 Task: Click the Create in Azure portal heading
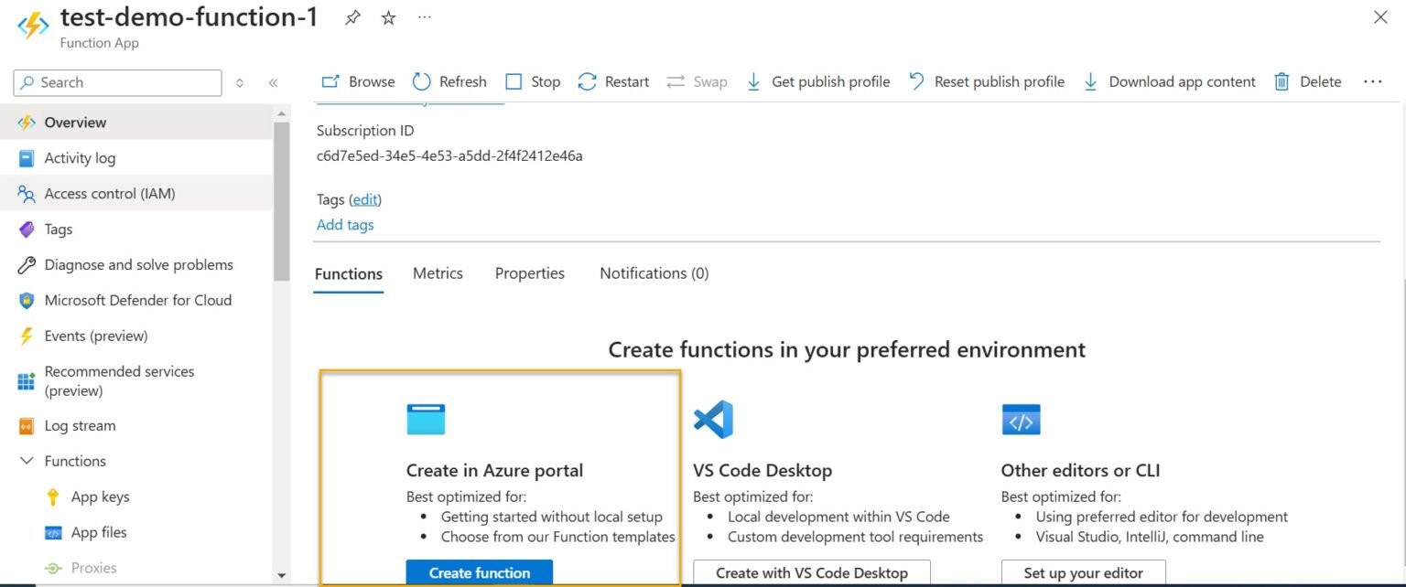point(494,471)
